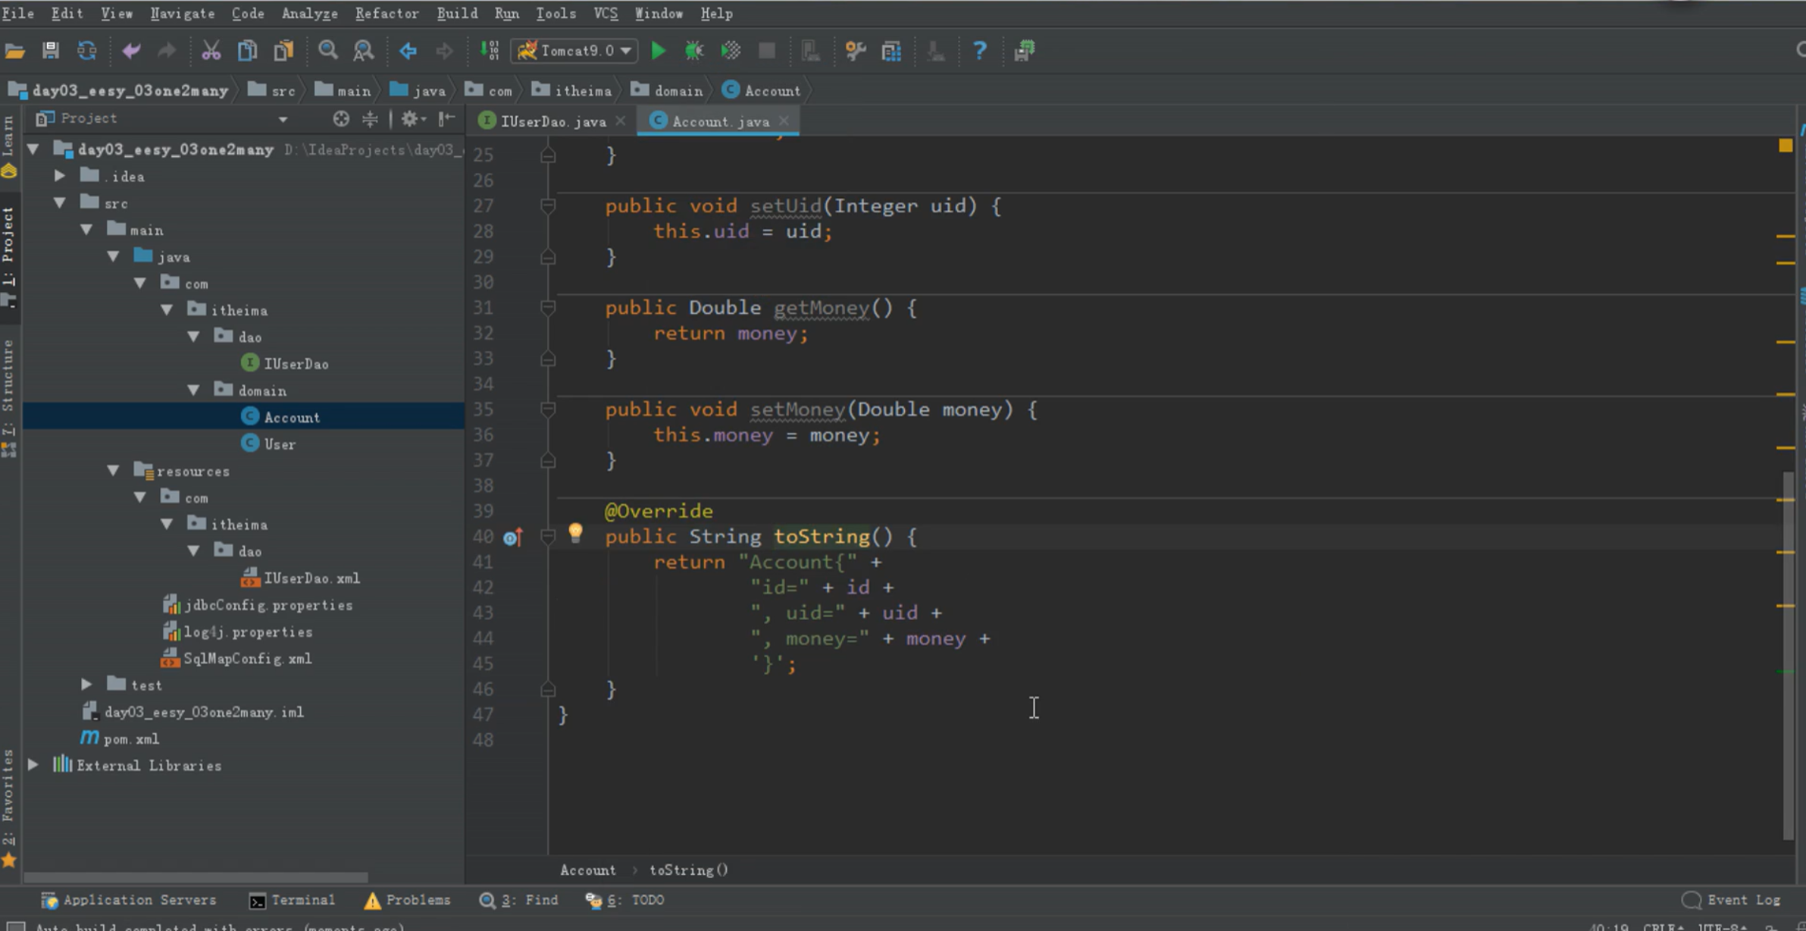
Task: Click the Cut scissors icon
Action: click(211, 51)
